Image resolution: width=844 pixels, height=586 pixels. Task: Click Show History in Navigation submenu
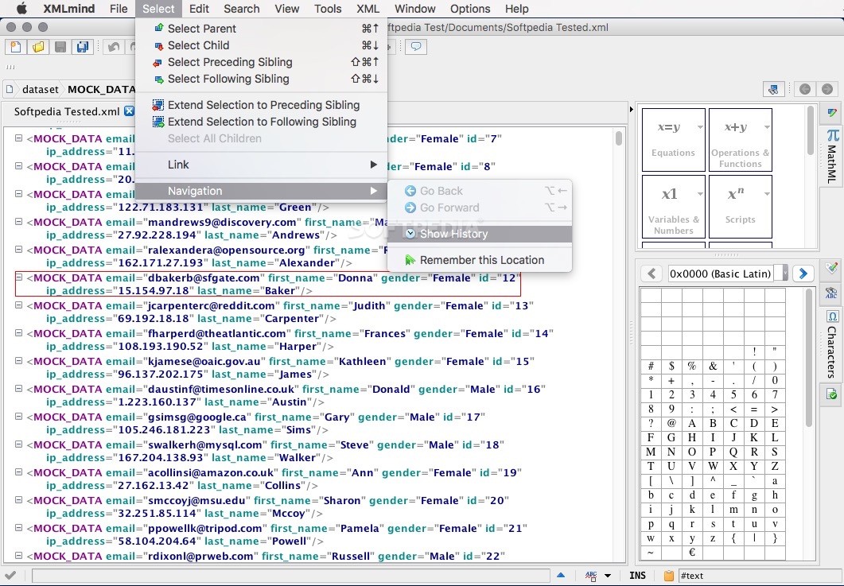click(480, 234)
